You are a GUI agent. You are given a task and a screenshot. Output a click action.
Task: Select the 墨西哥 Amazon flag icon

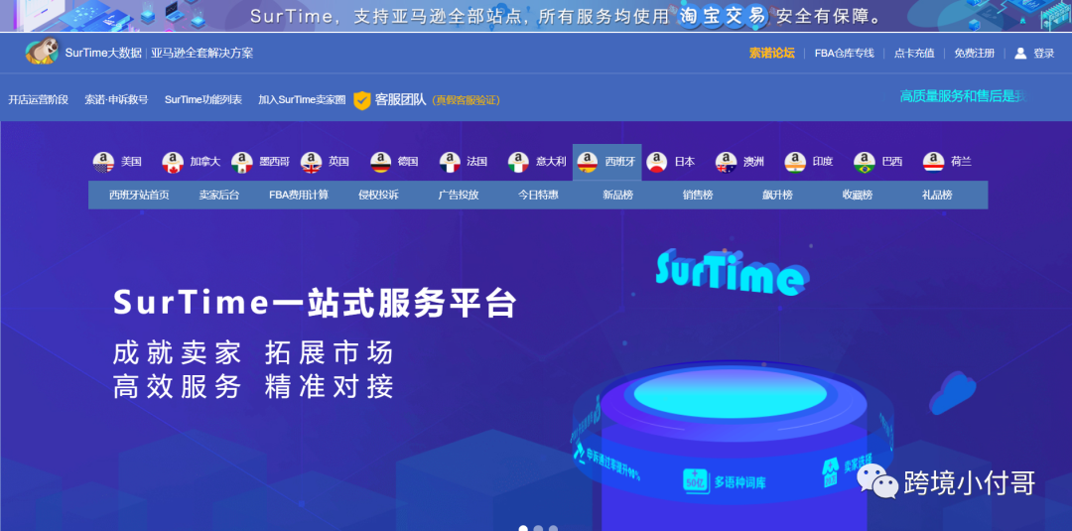click(242, 162)
